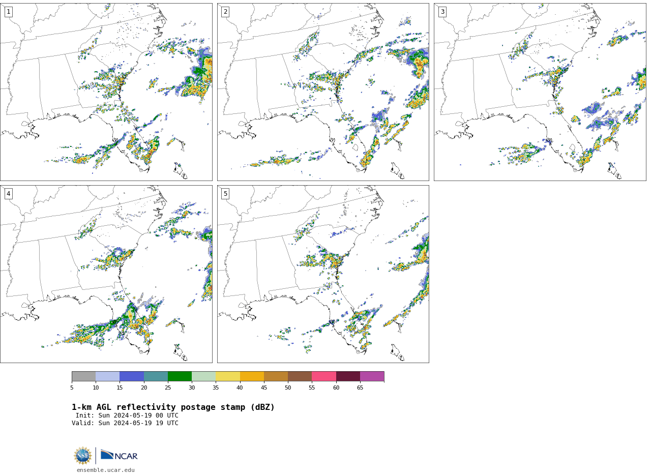Click the yellow 35-40 dBZ swatch
The width and height of the screenshot is (651, 476).
[x=228, y=376]
